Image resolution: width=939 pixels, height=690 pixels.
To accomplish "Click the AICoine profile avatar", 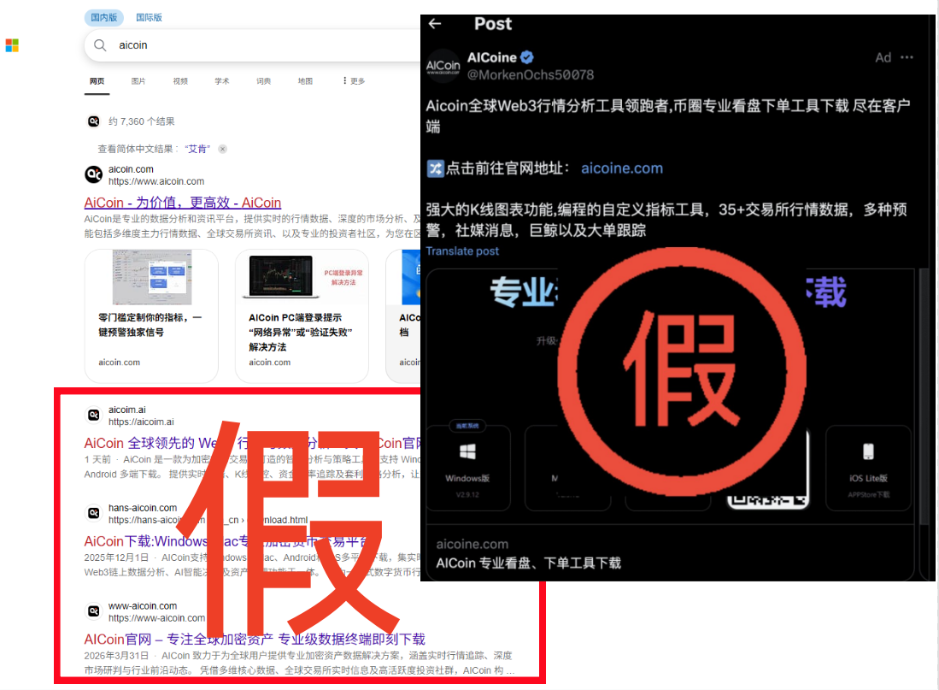I will tap(443, 65).
